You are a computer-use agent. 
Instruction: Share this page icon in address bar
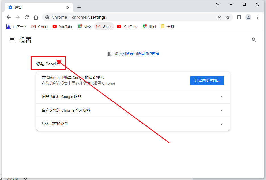coord(219,17)
